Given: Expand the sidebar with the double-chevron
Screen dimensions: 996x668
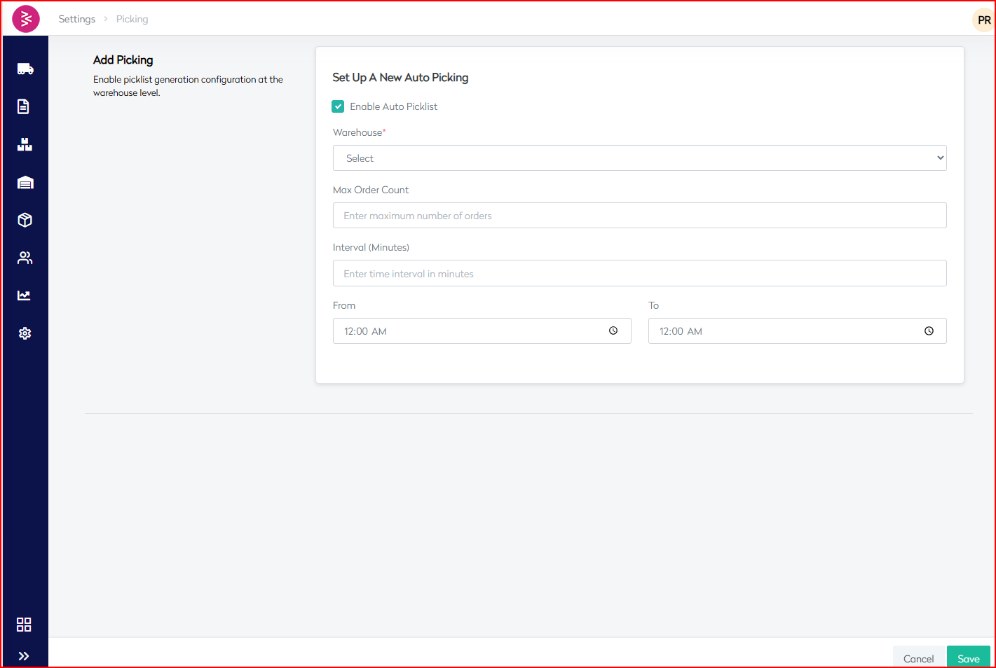Looking at the screenshot, I should tap(25, 655).
